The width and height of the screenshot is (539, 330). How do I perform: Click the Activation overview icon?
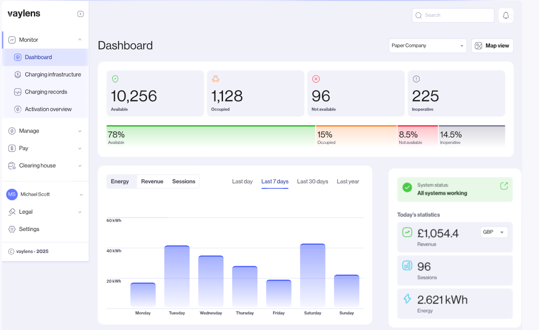point(17,109)
